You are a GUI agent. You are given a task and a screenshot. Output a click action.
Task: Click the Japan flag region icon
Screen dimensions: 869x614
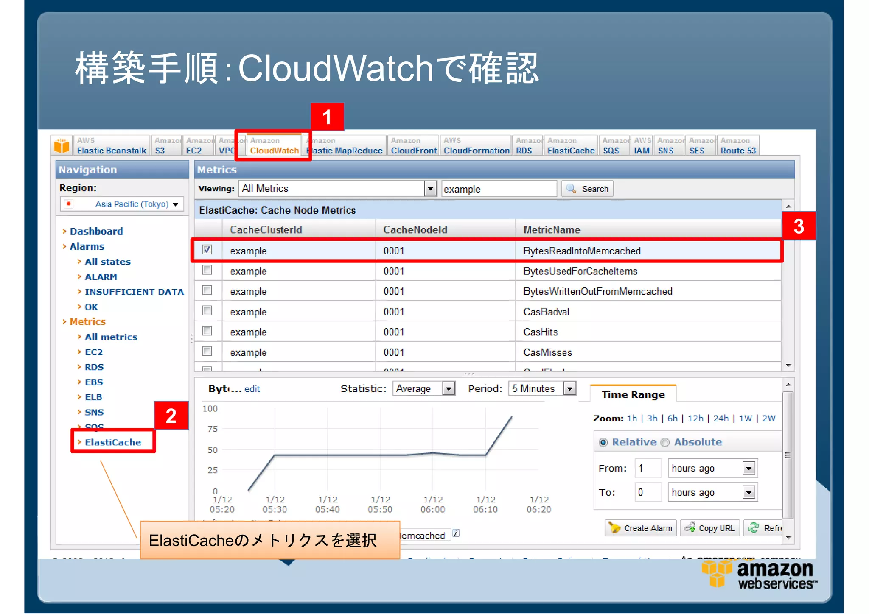pyautogui.click(x=69, y=204)
